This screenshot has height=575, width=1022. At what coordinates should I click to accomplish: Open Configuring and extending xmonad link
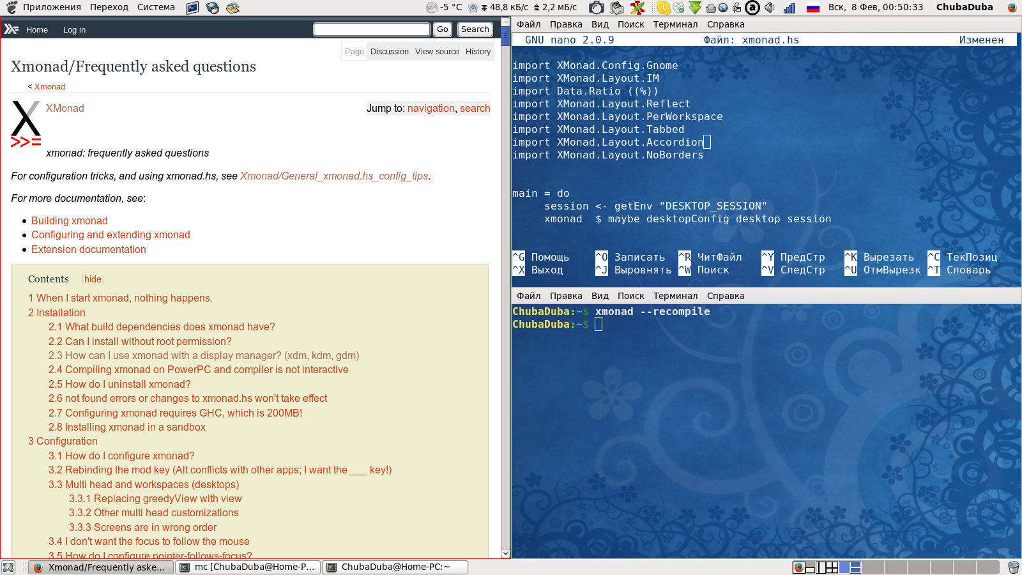[111, 235]
